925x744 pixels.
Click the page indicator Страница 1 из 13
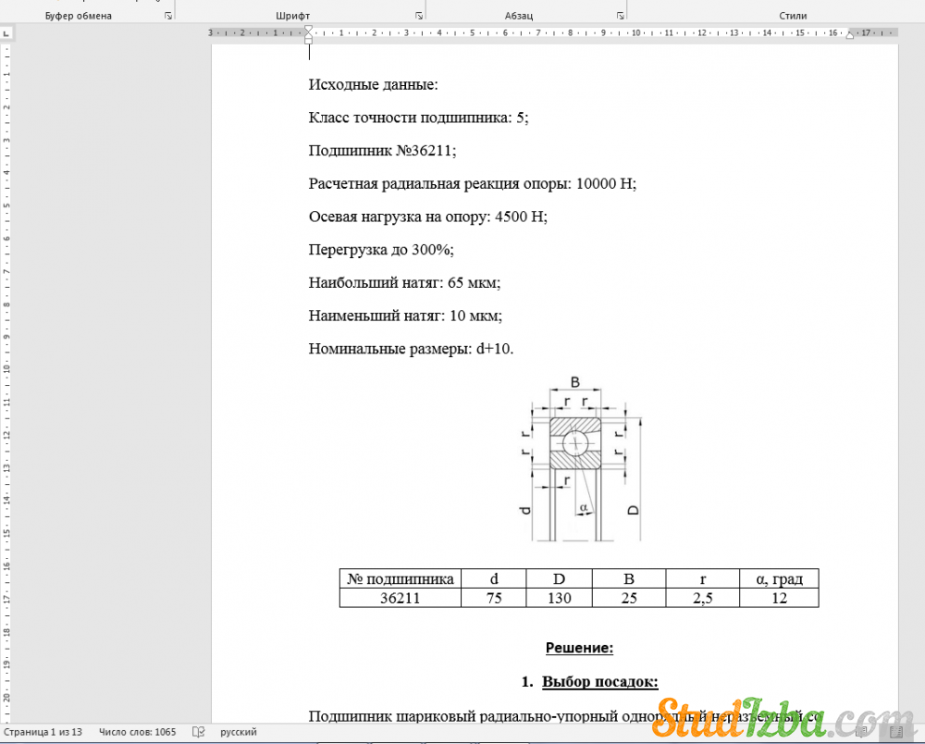click(x=43, y=732)
